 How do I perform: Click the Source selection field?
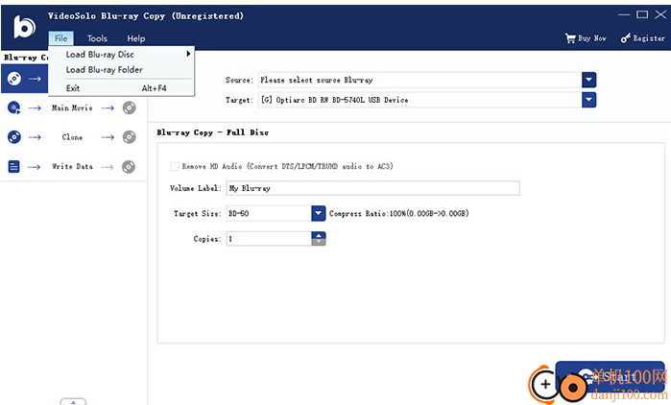419,80
